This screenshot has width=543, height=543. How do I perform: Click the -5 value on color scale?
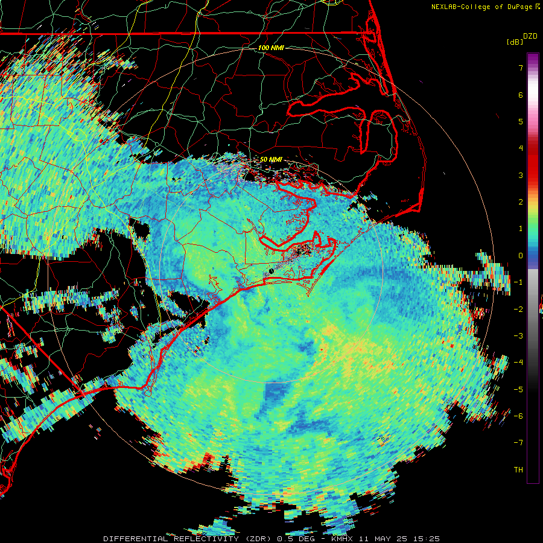518,390
